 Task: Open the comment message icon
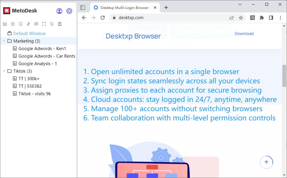coord(36,24)
